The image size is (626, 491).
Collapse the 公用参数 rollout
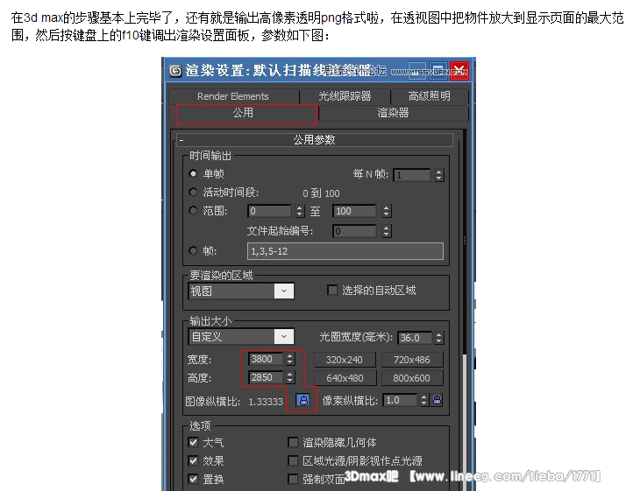click(x=314, y=140)
